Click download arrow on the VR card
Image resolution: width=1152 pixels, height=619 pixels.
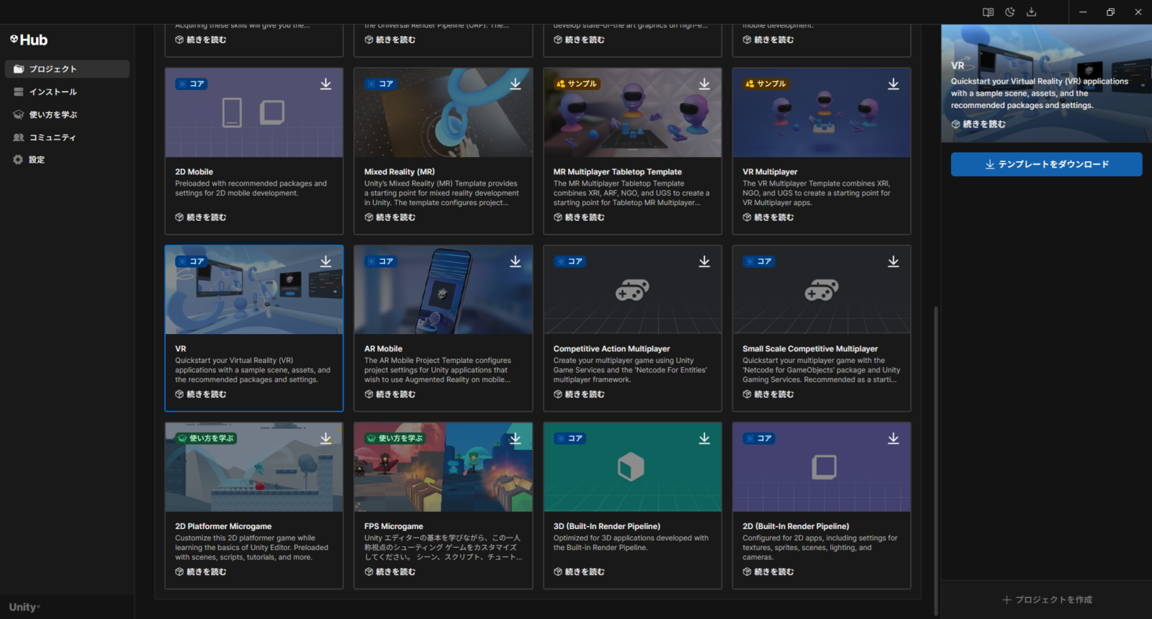(325, 261)
